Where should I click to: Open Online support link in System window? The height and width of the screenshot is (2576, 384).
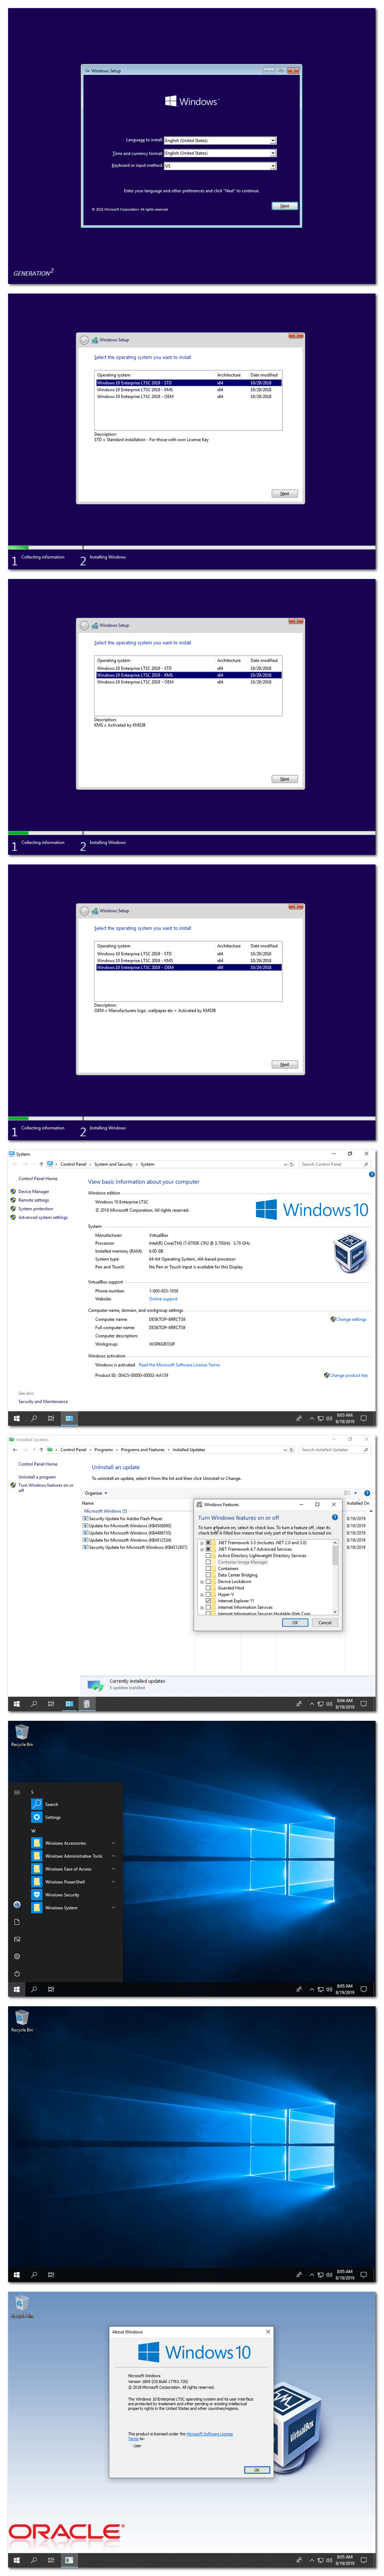pos(164,1299)
